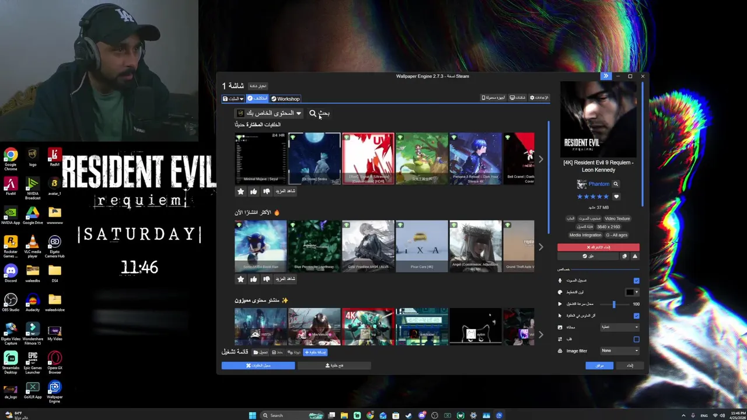Click the Video Texture tag

pos(617,219)
